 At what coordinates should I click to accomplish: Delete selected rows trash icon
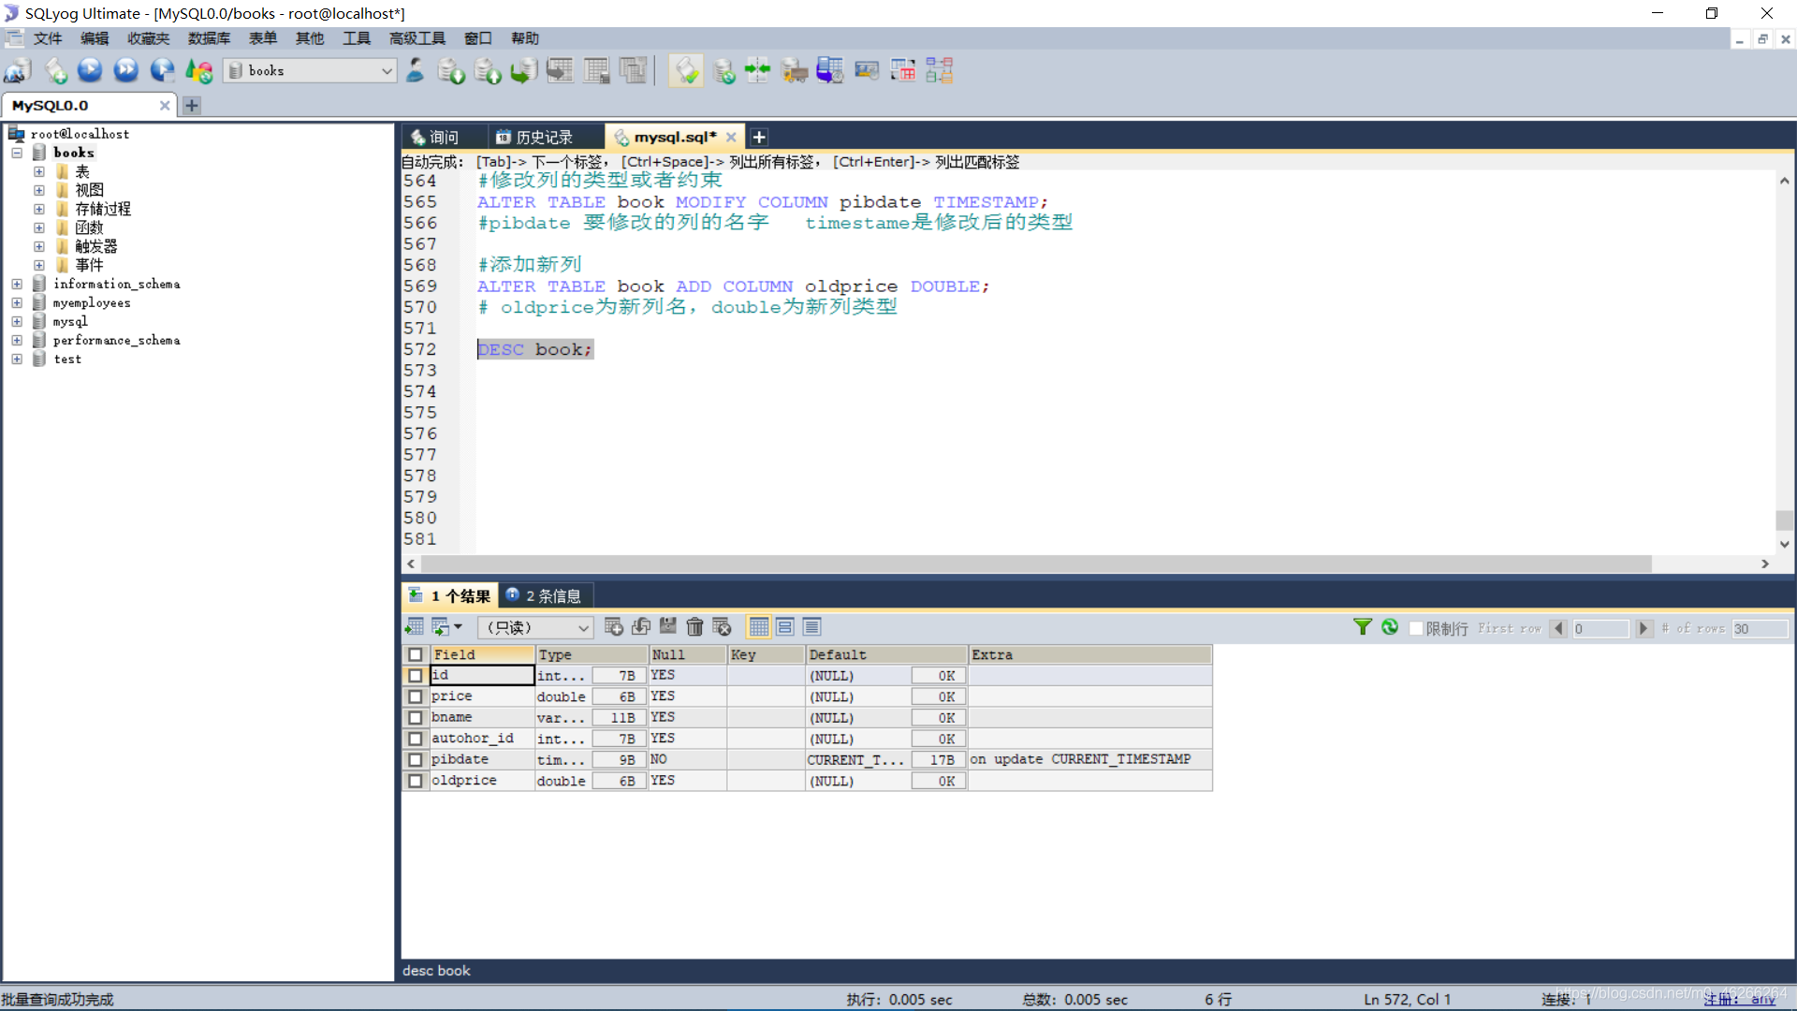(x=694, y=627)
